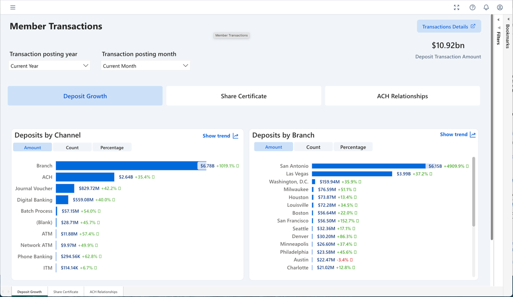Click the Deposits by Branch vertical scrollbar
Screen dimensions: 513x297
[x=473, y=192]
